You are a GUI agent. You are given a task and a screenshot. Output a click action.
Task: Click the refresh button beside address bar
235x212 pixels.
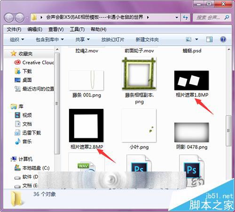click(x=186, y=17)
